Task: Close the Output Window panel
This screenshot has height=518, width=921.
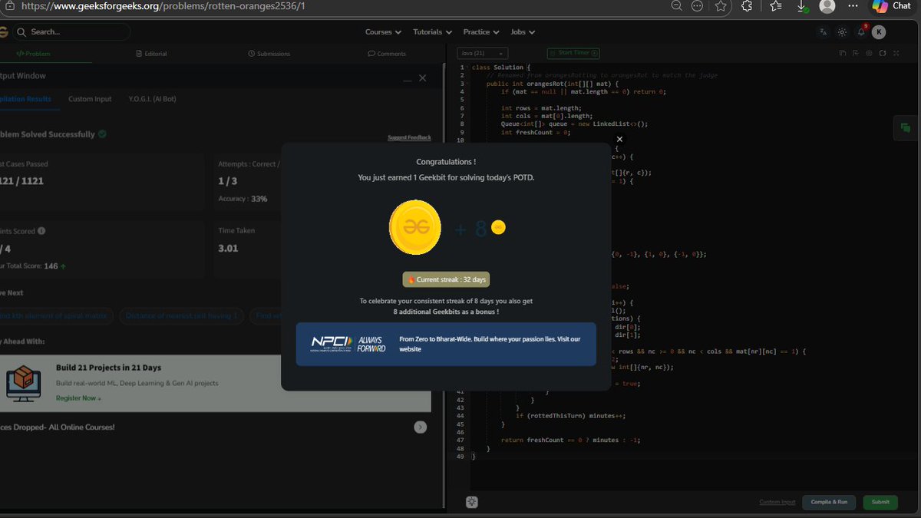Action: click(x=423, y=78)
